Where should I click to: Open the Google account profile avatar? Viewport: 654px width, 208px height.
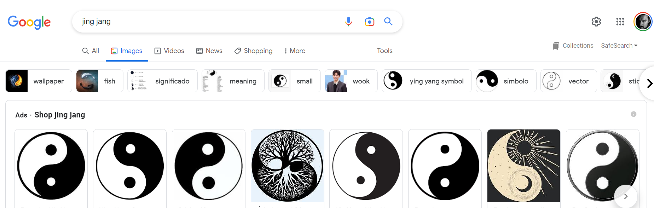[643, 22]
